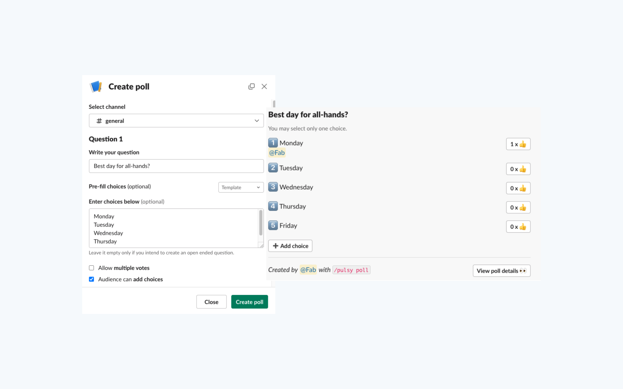Click the /pulsy poll command text
Screen dimensions: 623x389
[x=351, y=270]
